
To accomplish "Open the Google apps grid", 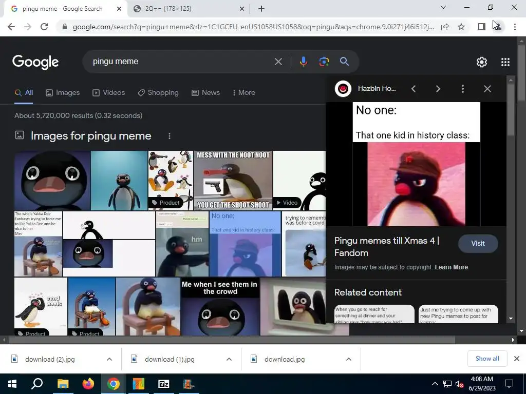I will (505, 62).
